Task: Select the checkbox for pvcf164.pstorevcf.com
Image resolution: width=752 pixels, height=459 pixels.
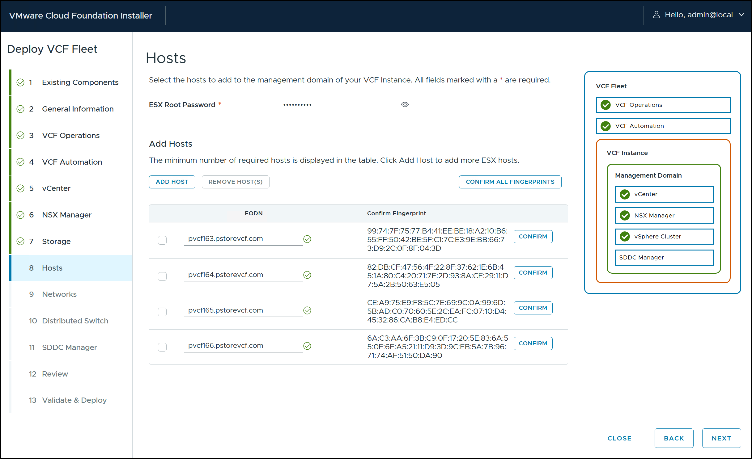Action: click(x=162, y=276)
